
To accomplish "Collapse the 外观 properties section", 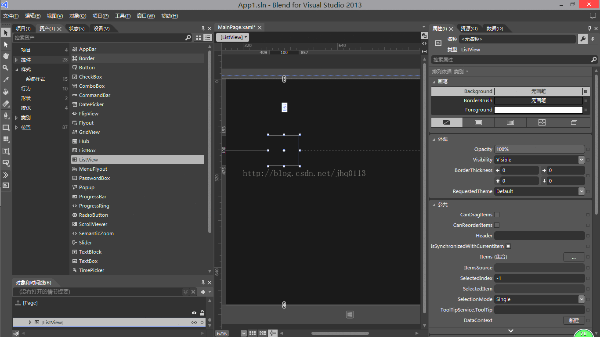I will [434, 139].
